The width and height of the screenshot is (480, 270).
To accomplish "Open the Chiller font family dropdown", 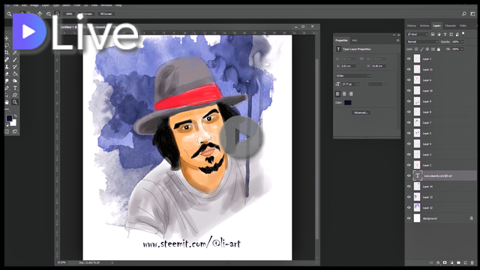I will coord(353,76).
